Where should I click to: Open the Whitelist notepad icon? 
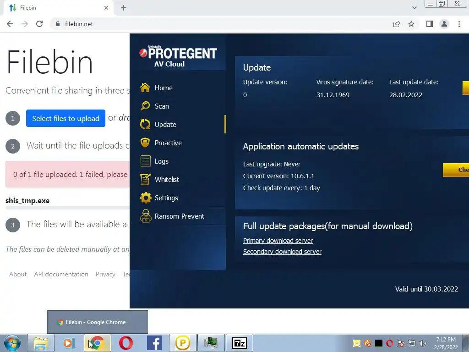146,179
